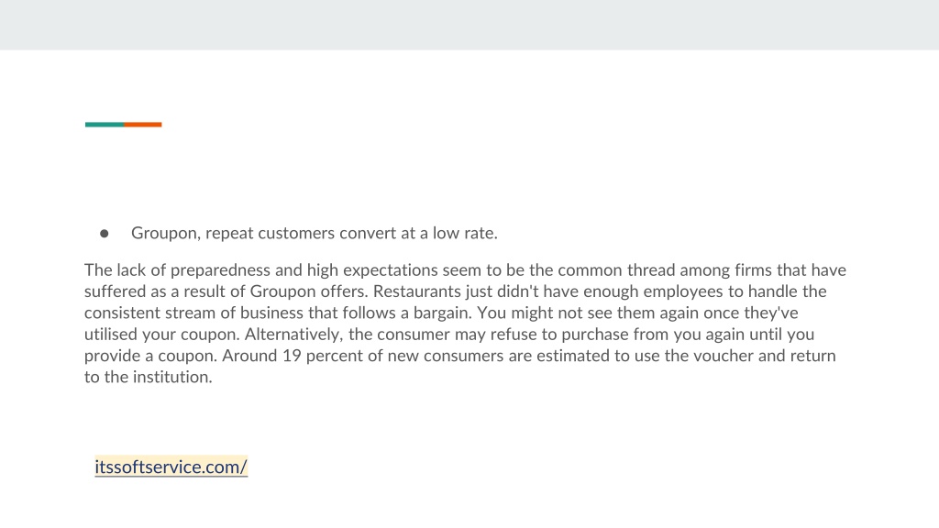Click the words "Groupon offers" in second line

click(x=308, y=292)
